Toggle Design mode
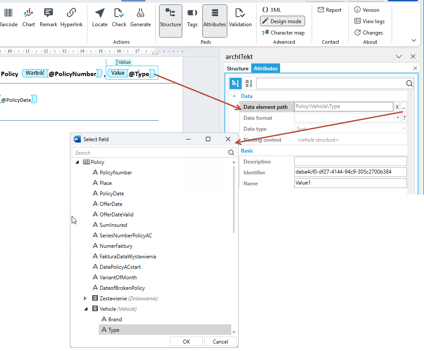Image resolution: width=424 pixels, height=351 pixels. pyautogui.click(x=282, y=21)
